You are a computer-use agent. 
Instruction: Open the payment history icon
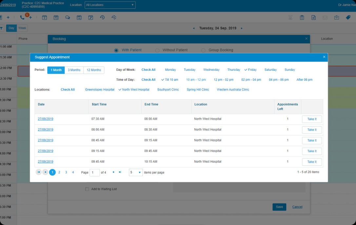pos(102,17)
